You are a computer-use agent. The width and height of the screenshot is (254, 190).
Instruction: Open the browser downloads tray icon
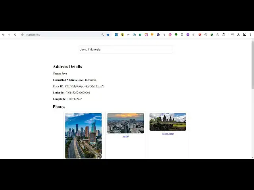pyautogui.click(x=239, y=34)
